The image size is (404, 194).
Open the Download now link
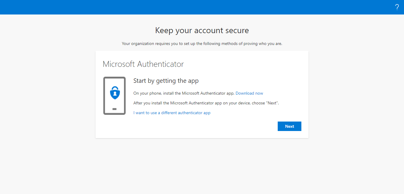(249, 93)
